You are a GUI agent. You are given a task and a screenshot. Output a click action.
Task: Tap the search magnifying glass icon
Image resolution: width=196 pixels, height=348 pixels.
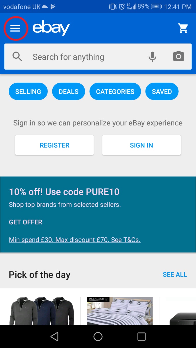tap(17, 57)
